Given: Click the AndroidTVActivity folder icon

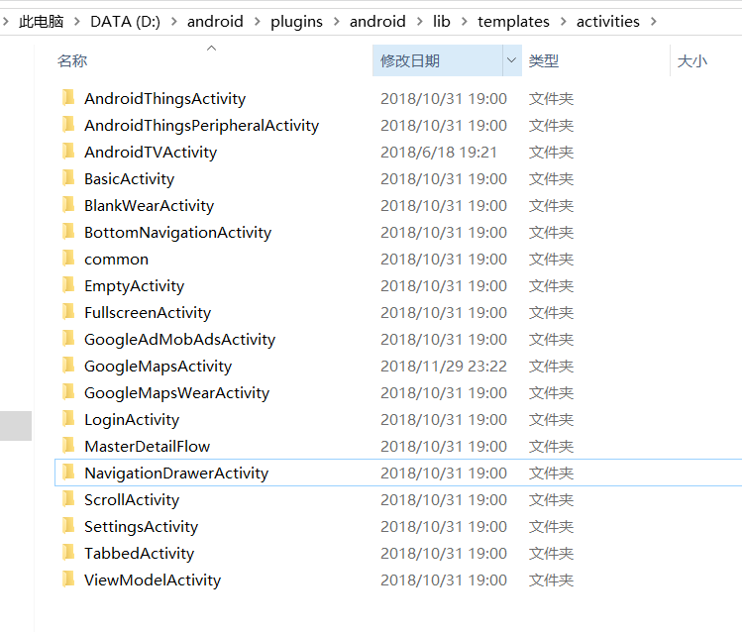Looking at the screenshot, I should (68, 152).
